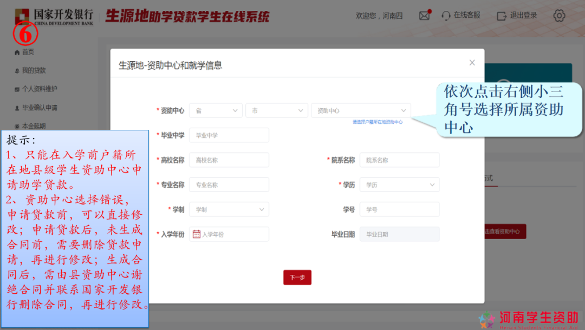Viewport: 585px width, 330px height.
Task: Open settings gear icon in header
Action: (x=559, y=16)
